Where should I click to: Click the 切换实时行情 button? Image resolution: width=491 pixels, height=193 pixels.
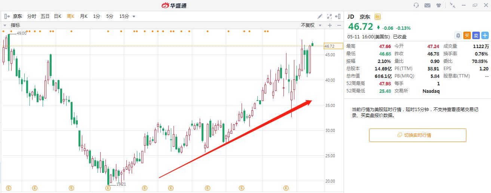(418, 135)
